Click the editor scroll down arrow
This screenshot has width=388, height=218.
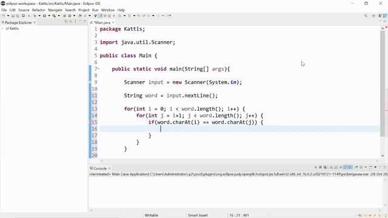(x=383, y=156)
